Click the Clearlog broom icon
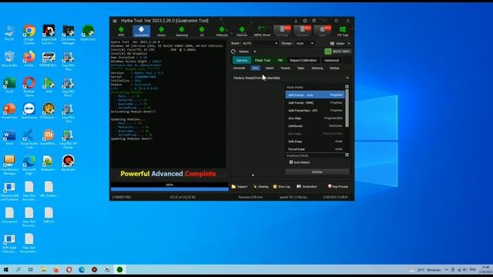The width and height of the screenshot is (493, 277). click(x=255, y=186)
